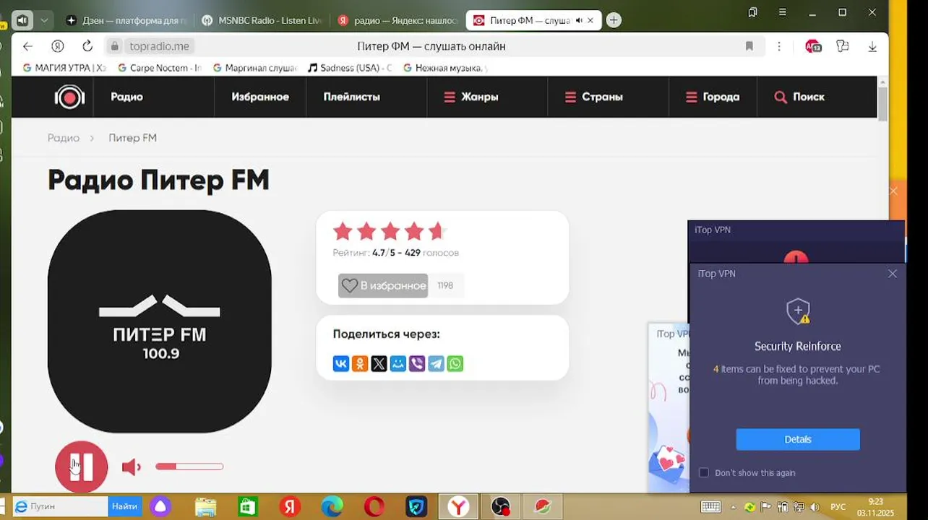Open Маргинал слушать bookmark
Screen dimensions: 928x520
tap(255, 68)
